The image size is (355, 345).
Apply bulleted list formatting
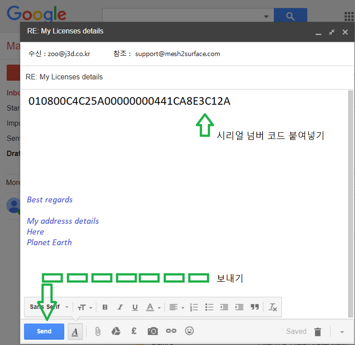pos(209,307)
